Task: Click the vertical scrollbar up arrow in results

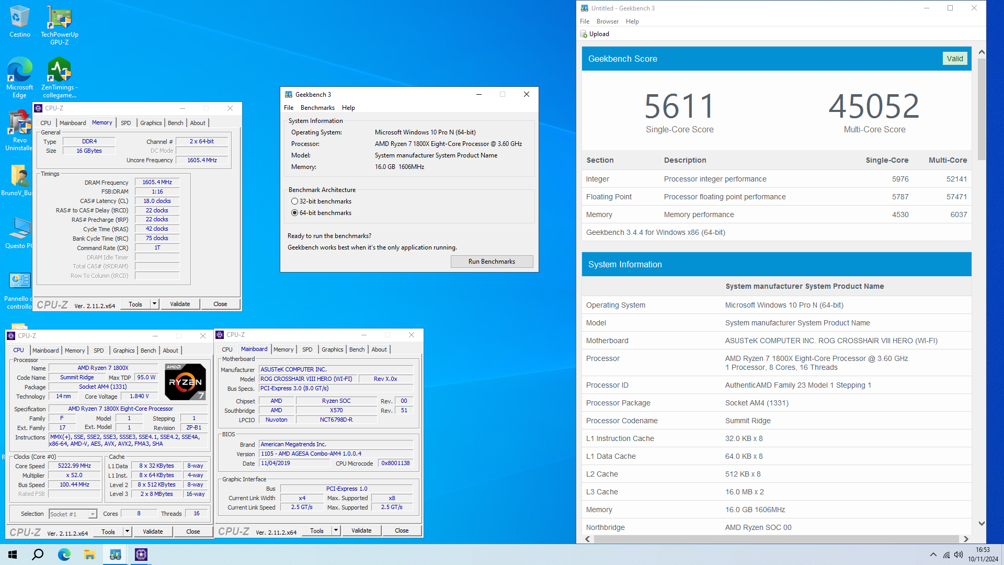Action: point(982,52)
